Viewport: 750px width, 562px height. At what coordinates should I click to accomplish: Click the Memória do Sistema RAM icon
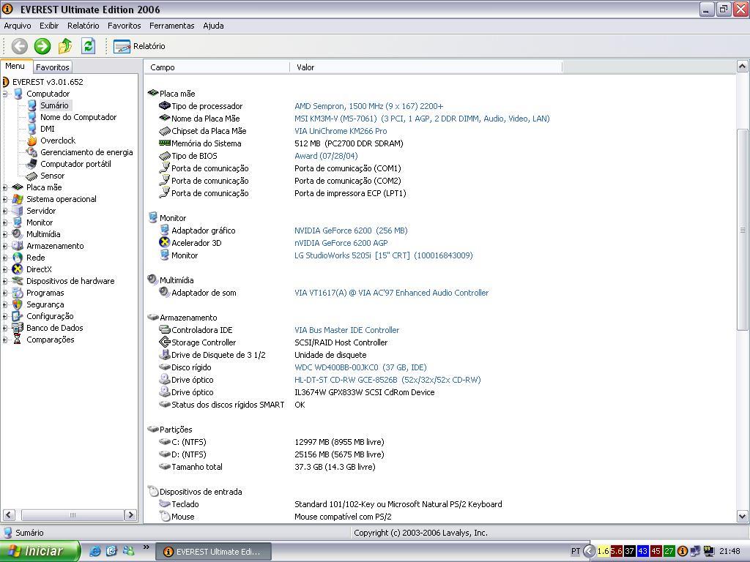(165, 143)
